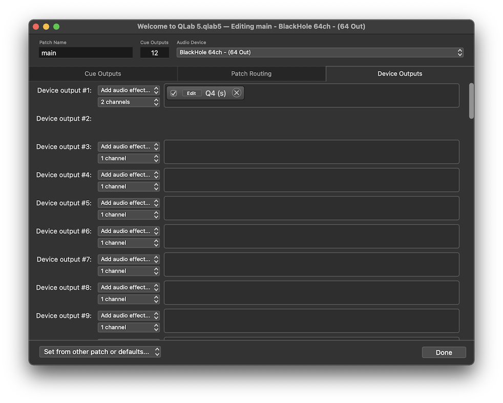503x403 pixels.
Task: Open the 1 channel dropdown for Device output #5
Action: point(128,214)
